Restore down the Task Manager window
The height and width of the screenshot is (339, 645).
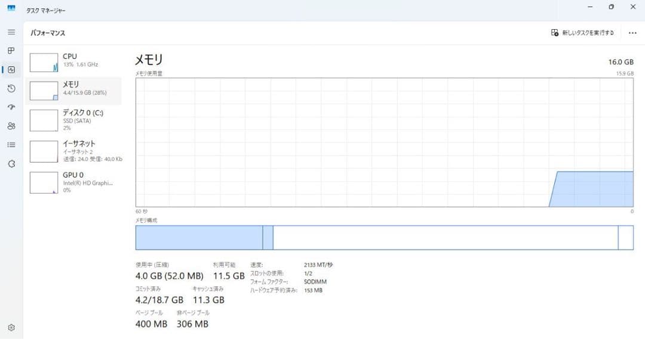tap(612, 7)
